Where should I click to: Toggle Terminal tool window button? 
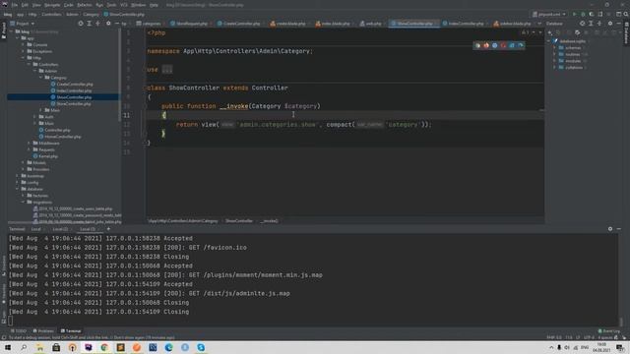pos(71,331)
